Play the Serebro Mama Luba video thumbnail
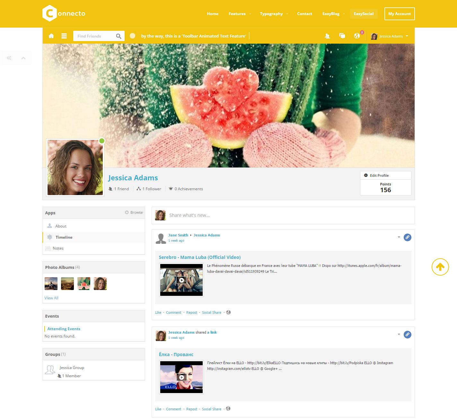Screen dimensions: 457x419 coord(181,280)
